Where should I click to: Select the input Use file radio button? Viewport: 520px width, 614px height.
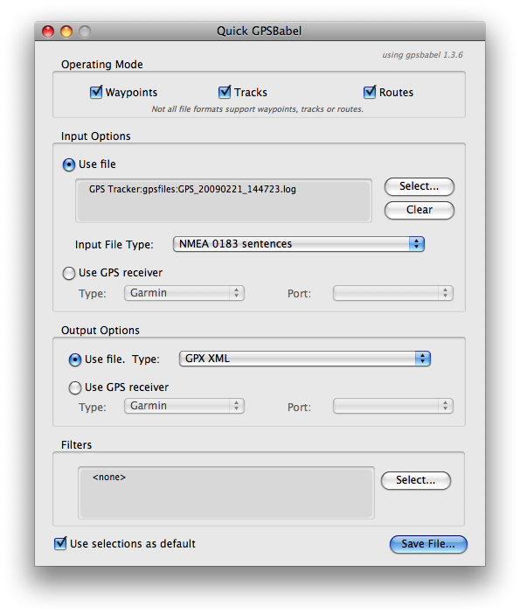69,164
